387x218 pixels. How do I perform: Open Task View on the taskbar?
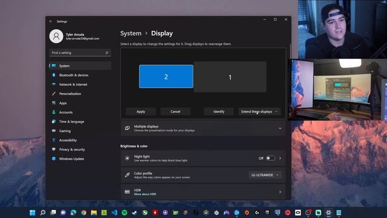53,213
